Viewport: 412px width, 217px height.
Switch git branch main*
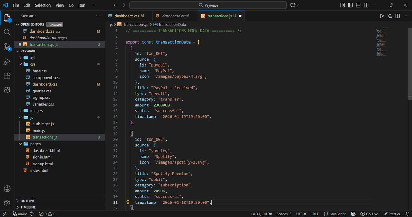tap(20, 214)
